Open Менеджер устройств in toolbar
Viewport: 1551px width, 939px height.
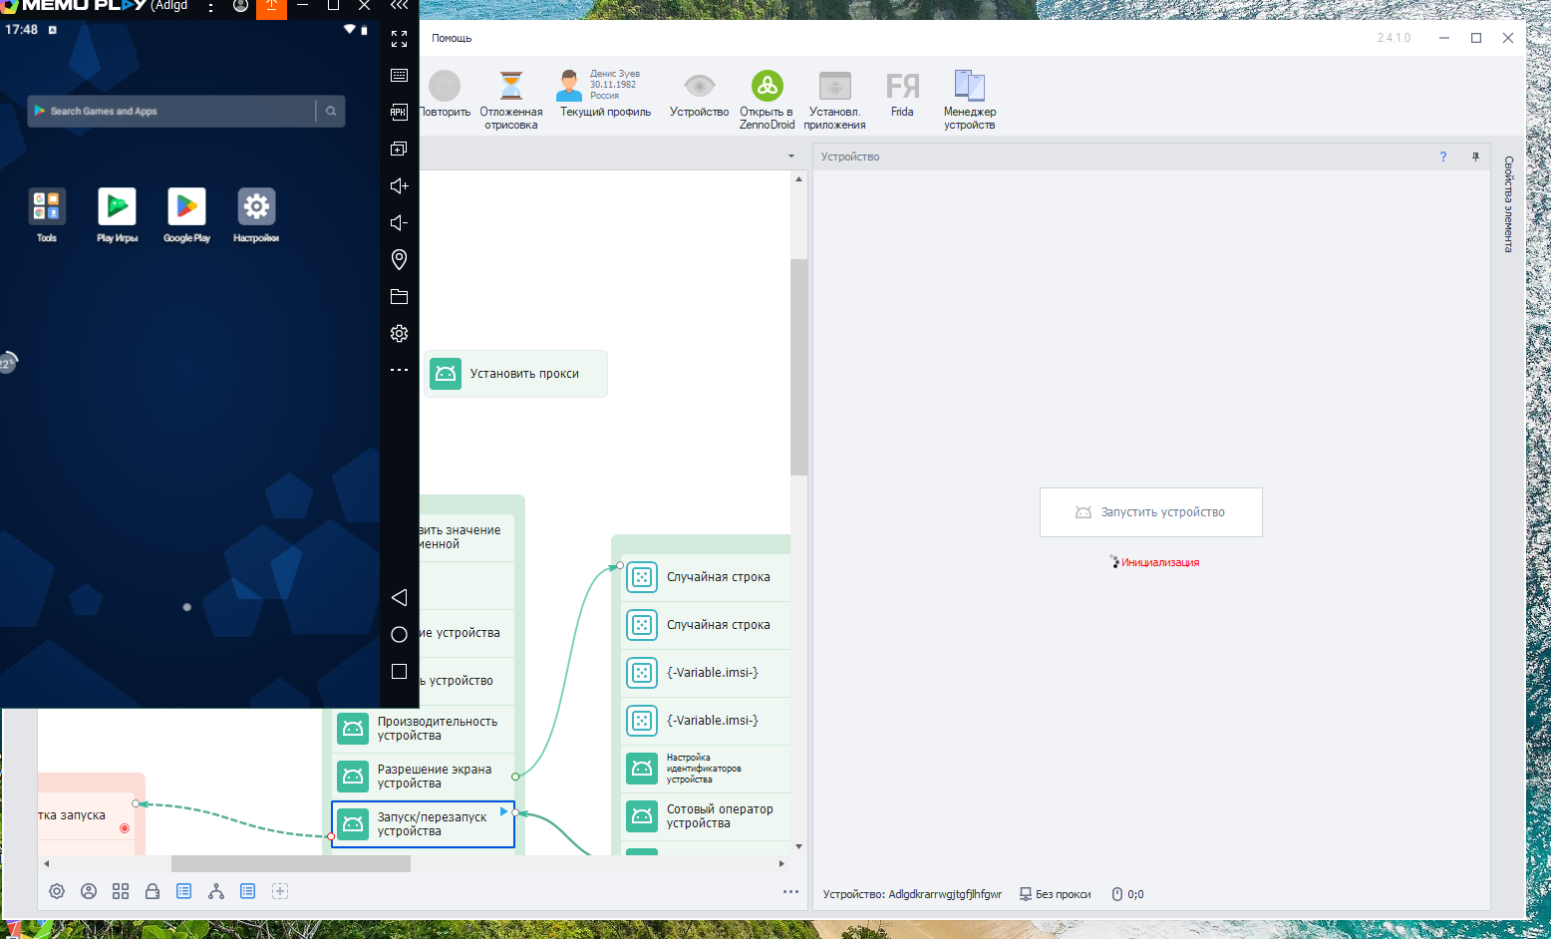969,100
